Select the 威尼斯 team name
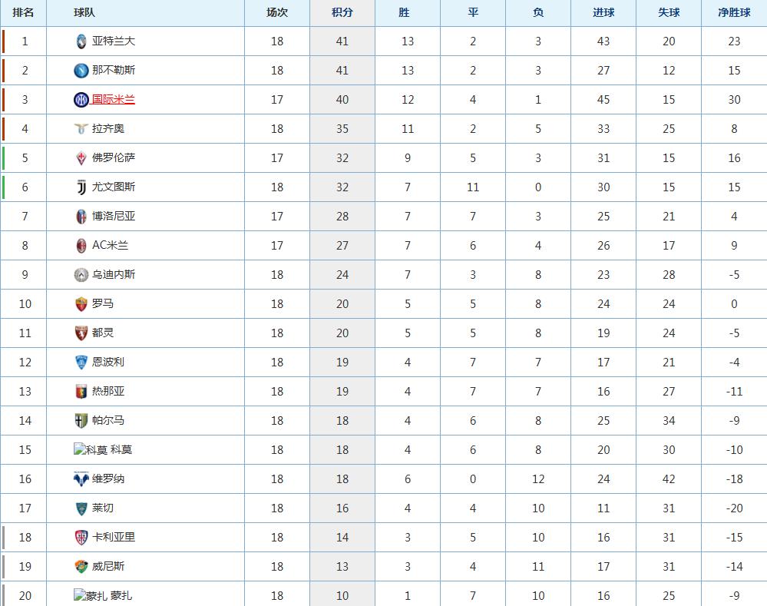767x606 pixels. 108,567
